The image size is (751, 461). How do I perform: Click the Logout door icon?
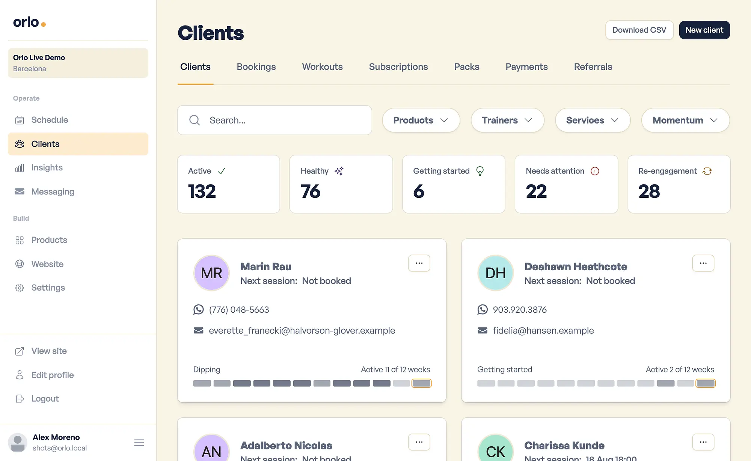pos(20,399)
